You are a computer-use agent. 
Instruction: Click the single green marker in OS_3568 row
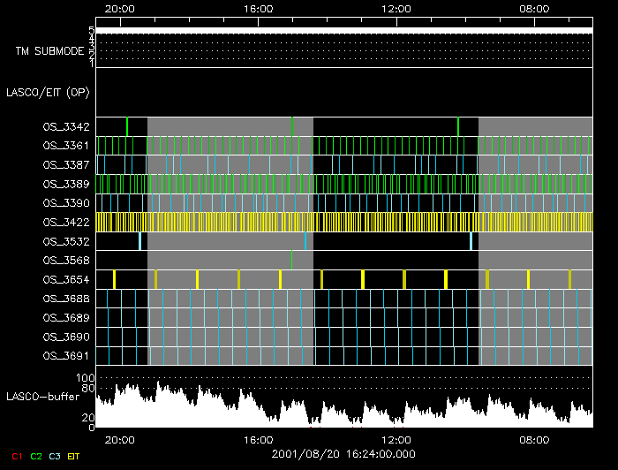[x=291, y=260]
